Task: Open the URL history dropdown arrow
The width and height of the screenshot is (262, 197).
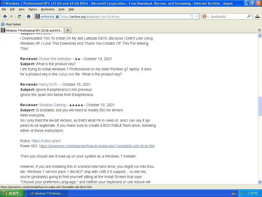Action: (x=197, y=16)
